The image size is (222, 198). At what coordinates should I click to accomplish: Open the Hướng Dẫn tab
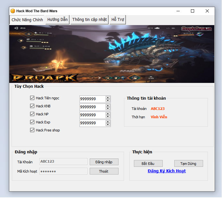click(x=57, y=20)
